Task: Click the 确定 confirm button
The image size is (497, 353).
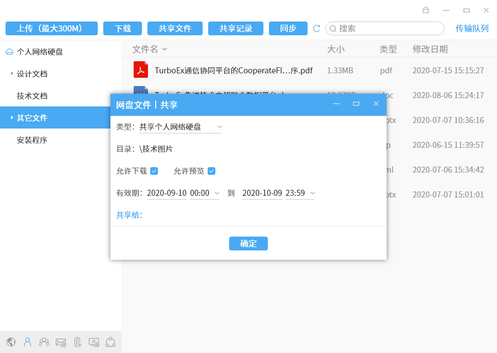Action: (x=248, y=243)
